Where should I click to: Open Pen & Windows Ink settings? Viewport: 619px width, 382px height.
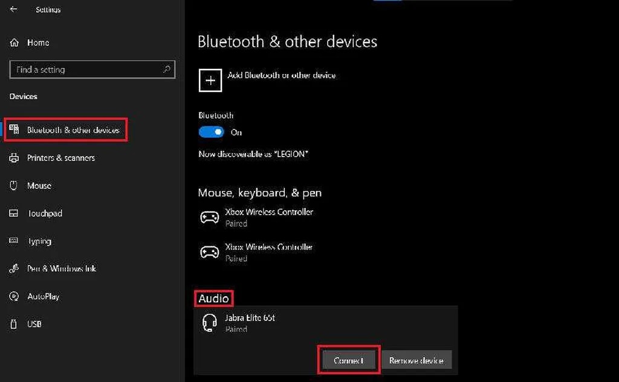(x=61, y=268)
